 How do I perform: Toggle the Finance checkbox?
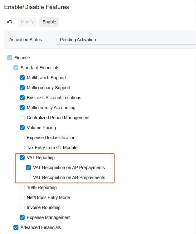point(10,58)
